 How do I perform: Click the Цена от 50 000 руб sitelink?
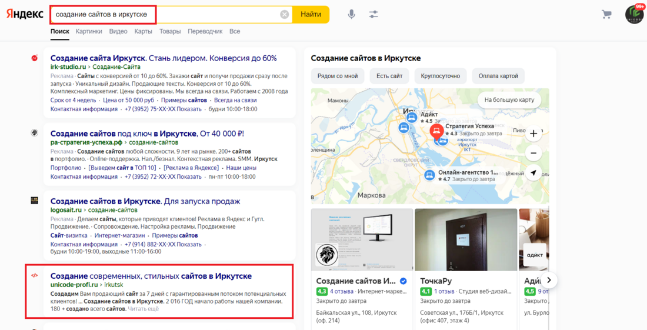click(x=128, y=100)
